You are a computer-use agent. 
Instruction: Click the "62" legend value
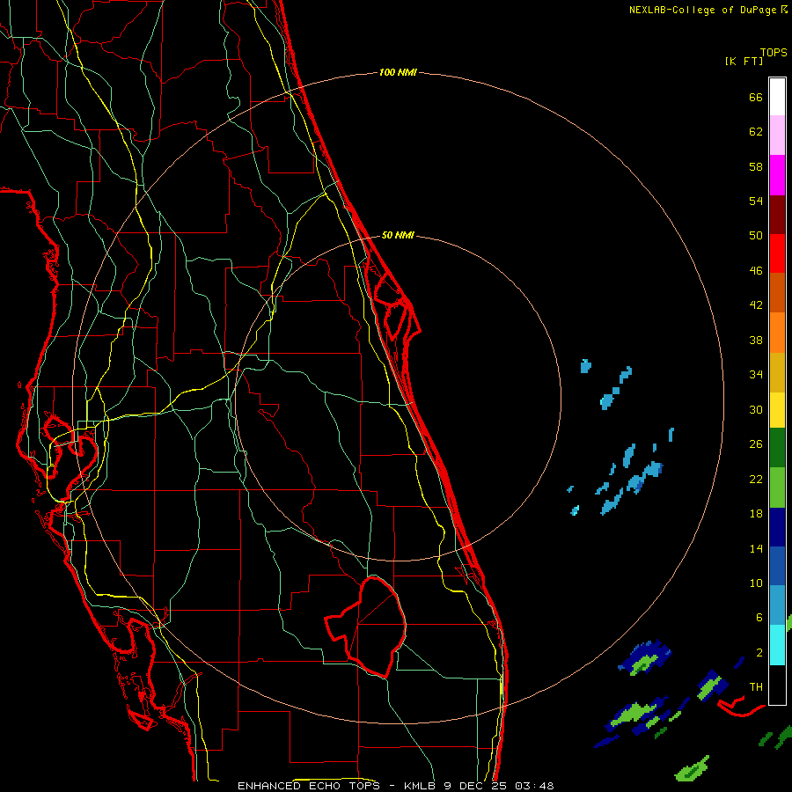756,132
